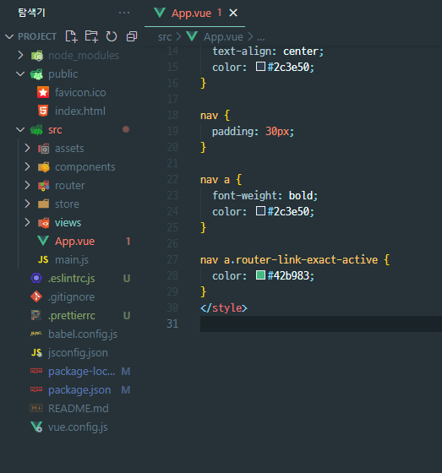The width and height of the screenshot is (442, 473).
Task: Open the color picker swatch on line 24
Action: click(260, 211)
